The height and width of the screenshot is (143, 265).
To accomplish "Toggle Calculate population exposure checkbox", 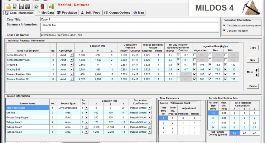I will pyautogui.click(x=224, y=25).
